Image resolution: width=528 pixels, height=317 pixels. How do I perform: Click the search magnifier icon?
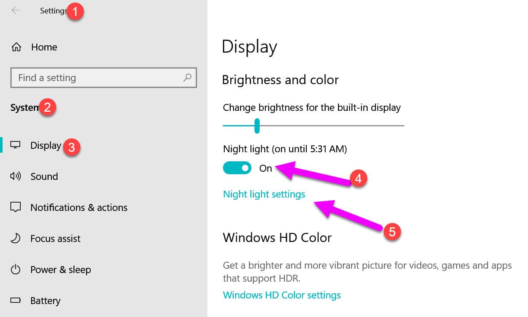[x=187, y=78]
